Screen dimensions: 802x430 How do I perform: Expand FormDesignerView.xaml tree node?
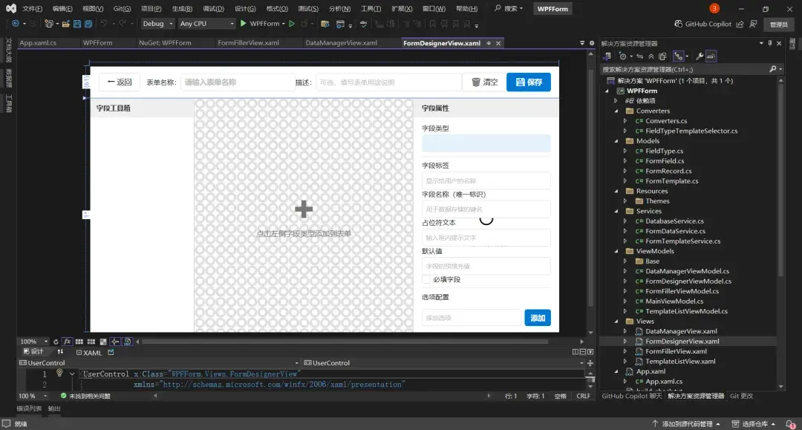point(625,341)
